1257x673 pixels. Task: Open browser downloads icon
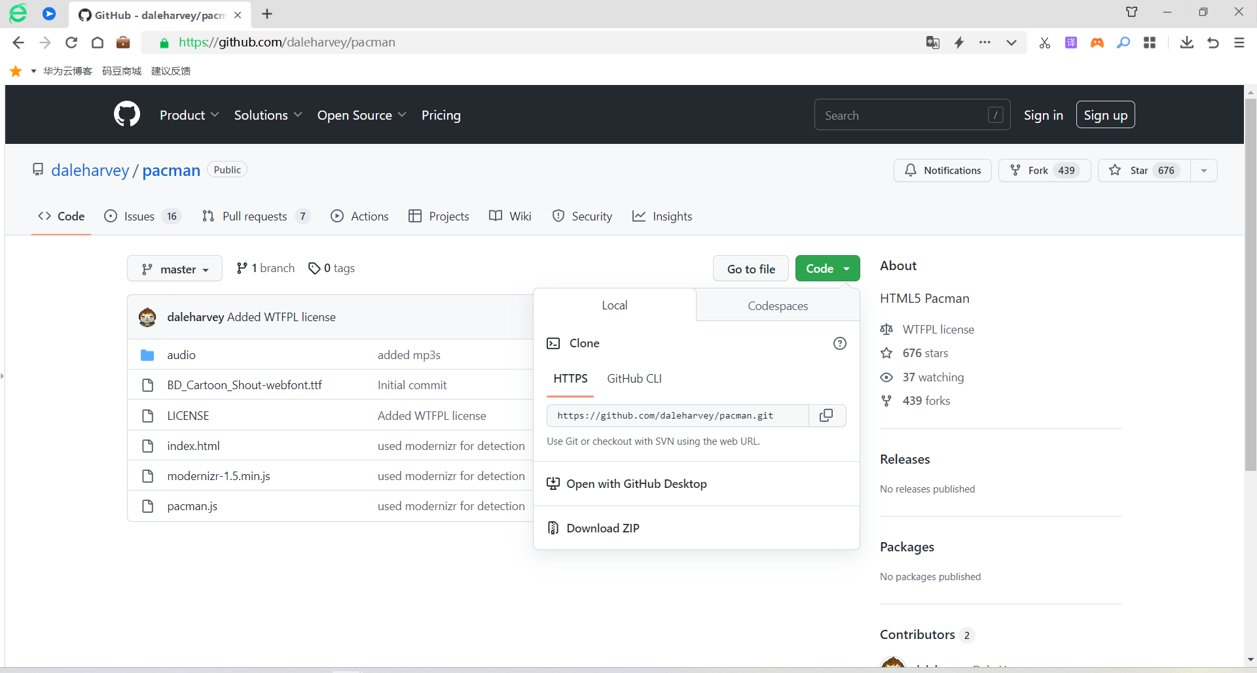click(x=1187, y=43)
